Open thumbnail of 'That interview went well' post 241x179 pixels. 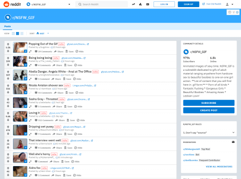point(20,144)
